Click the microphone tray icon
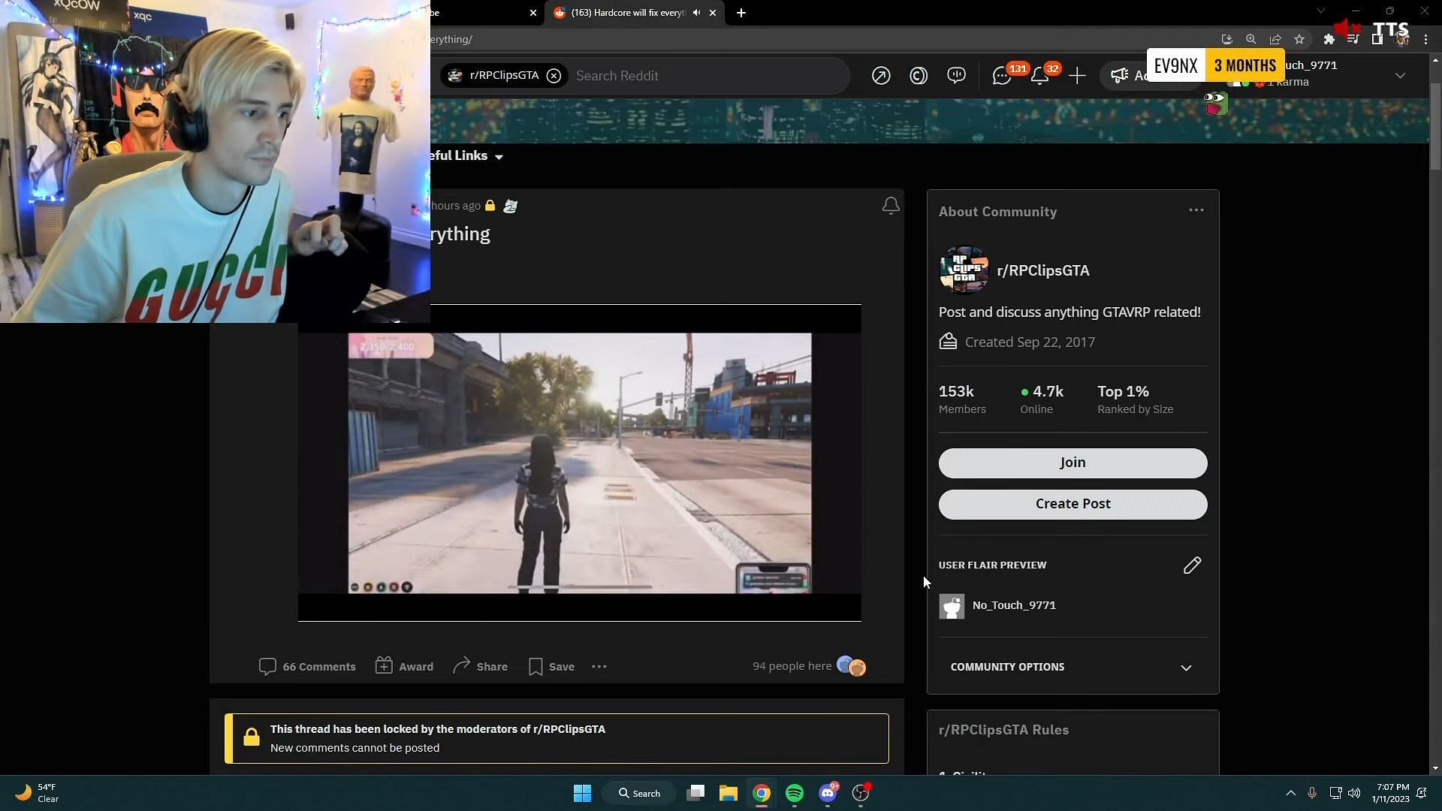This screenshot has width=1442, height=811. pos(1312,793)
